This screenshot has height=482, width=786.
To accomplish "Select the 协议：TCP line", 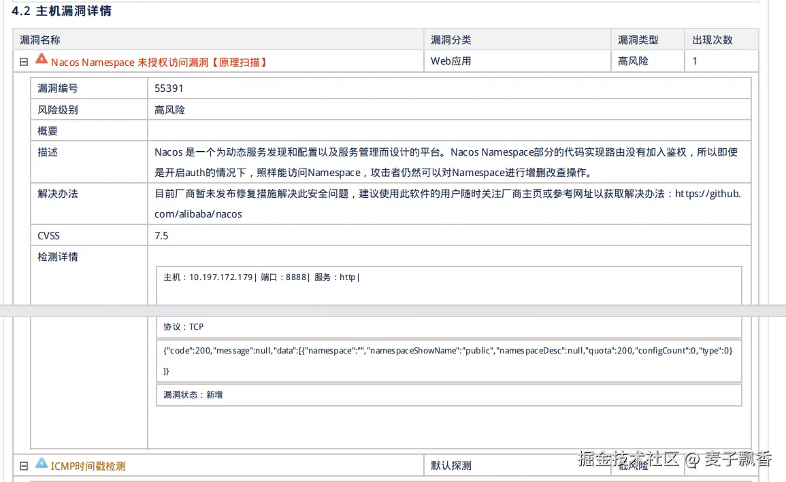I will [184, 327].
